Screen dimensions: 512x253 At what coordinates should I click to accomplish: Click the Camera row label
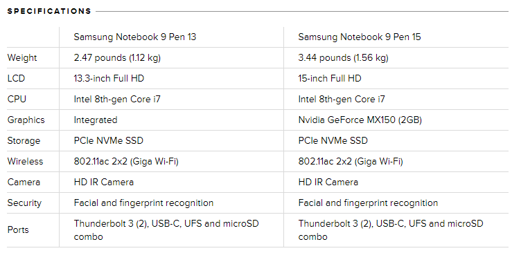[x=24, y=182]
